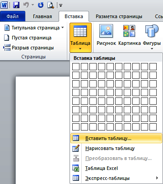
Task: Insert a Титульная страница
Action: pos(34,28)
